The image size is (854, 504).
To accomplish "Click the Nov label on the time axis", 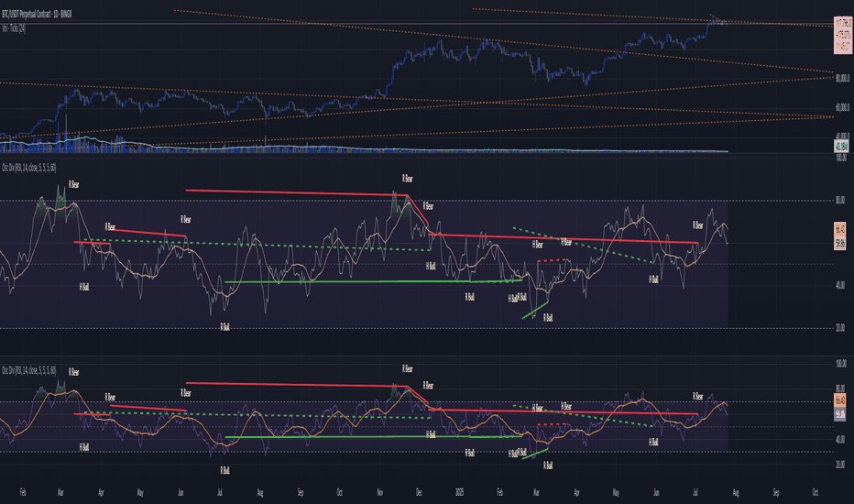I will click(x=379, y=493).
